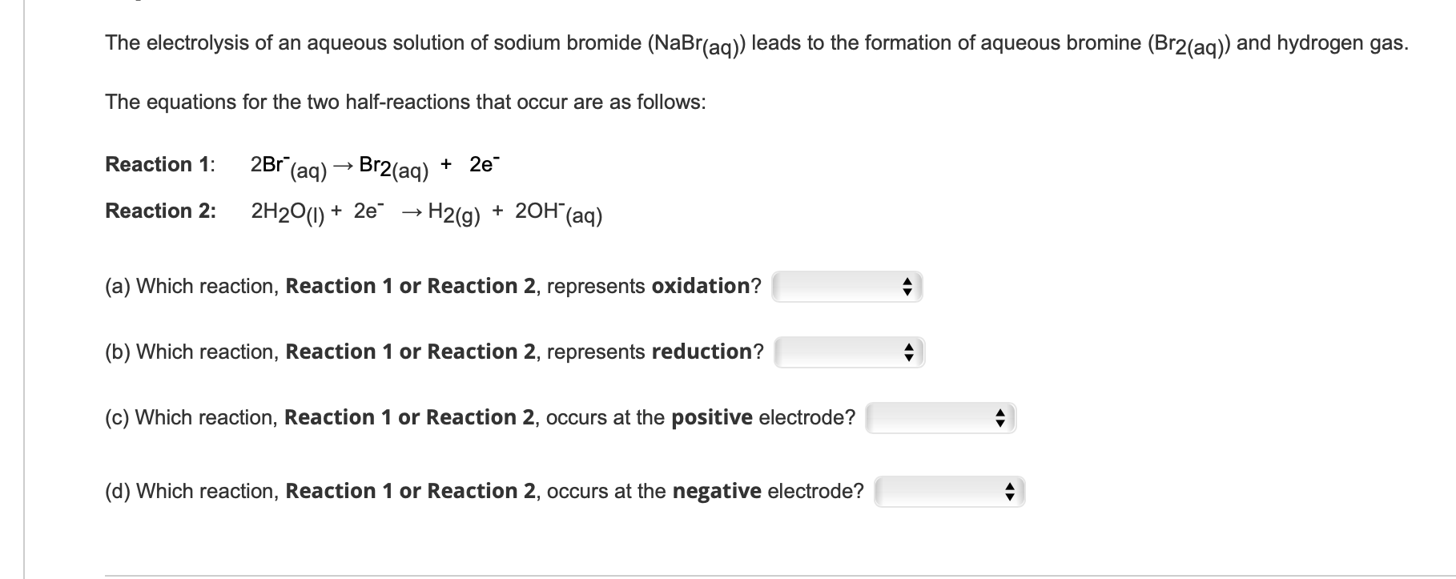The height and width of the screenshot is (579, 1456).
Task: Click the stepper arrow icon for negative electrode
Action: (x=1009, y=492)
